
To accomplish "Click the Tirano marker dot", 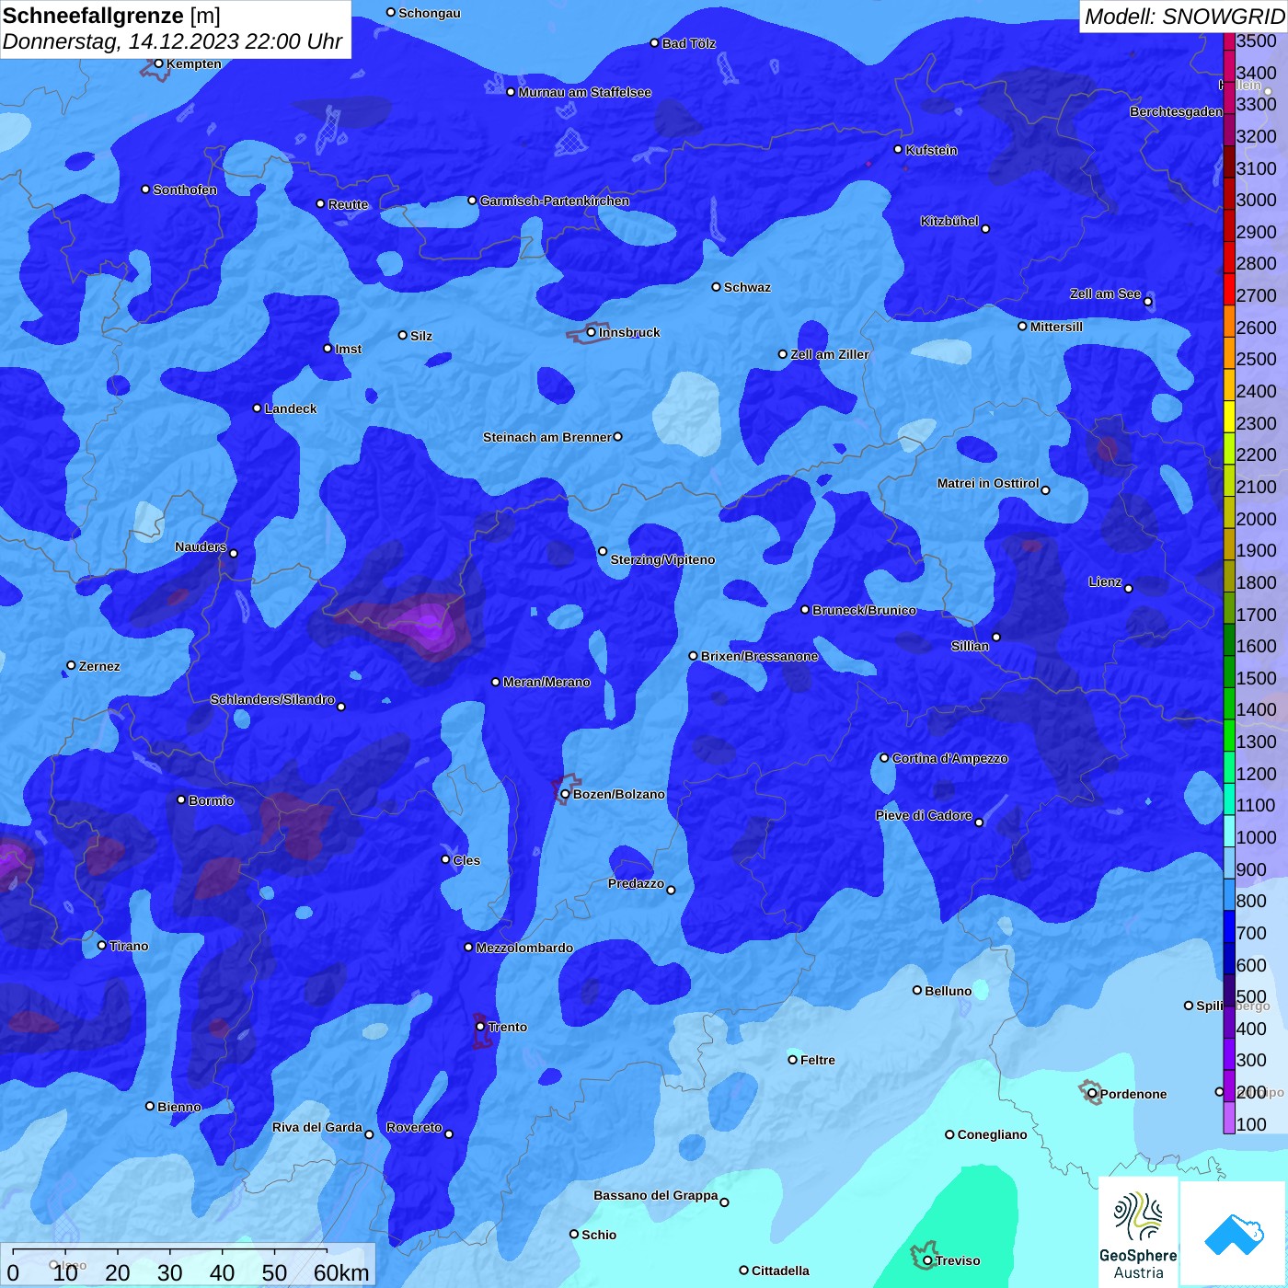I will [101, 945].
